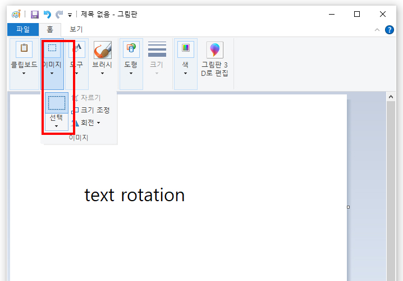
Task: Open the 파일 menu
Action: click(x=23, y=29)
